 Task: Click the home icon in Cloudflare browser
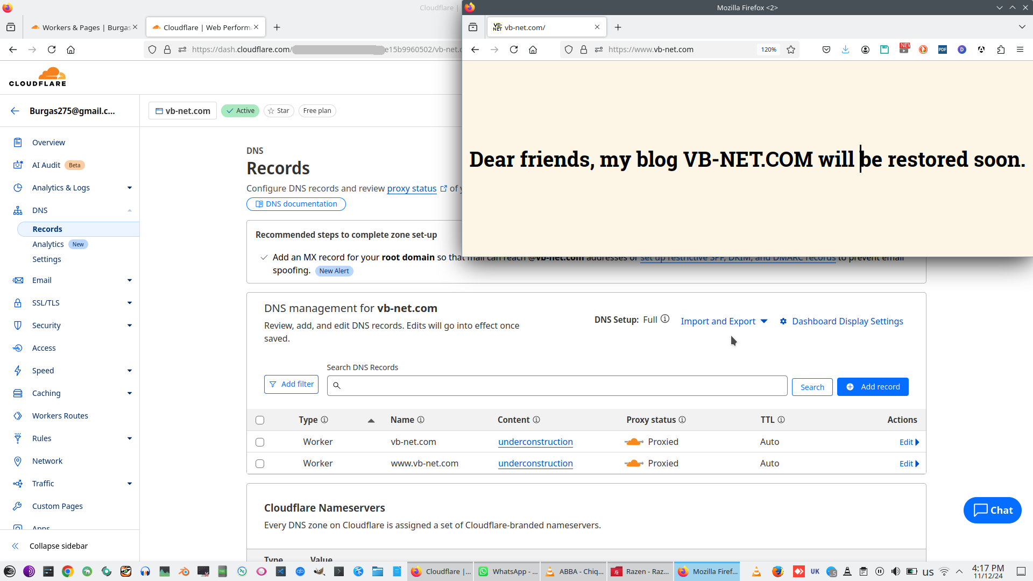point(70,49)
